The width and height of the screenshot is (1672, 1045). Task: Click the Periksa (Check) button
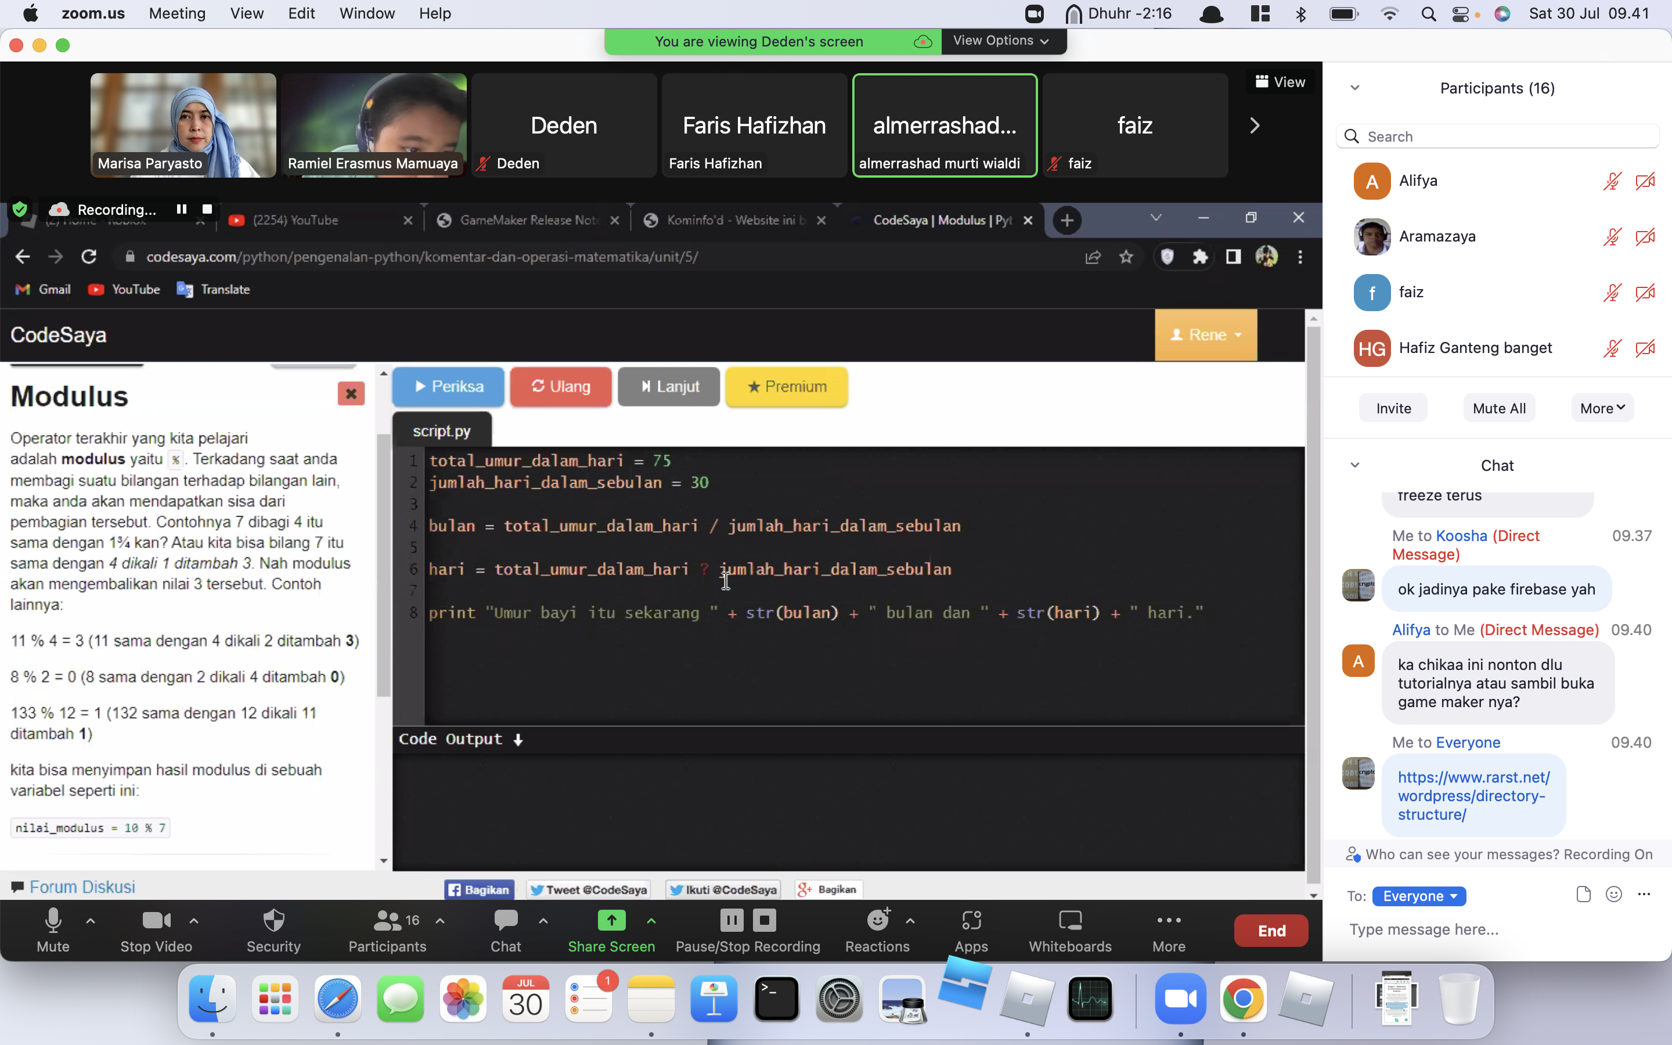tap(448, 387)
